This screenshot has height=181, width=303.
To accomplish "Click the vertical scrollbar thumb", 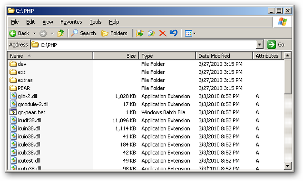I will click(x=288, y=77).
